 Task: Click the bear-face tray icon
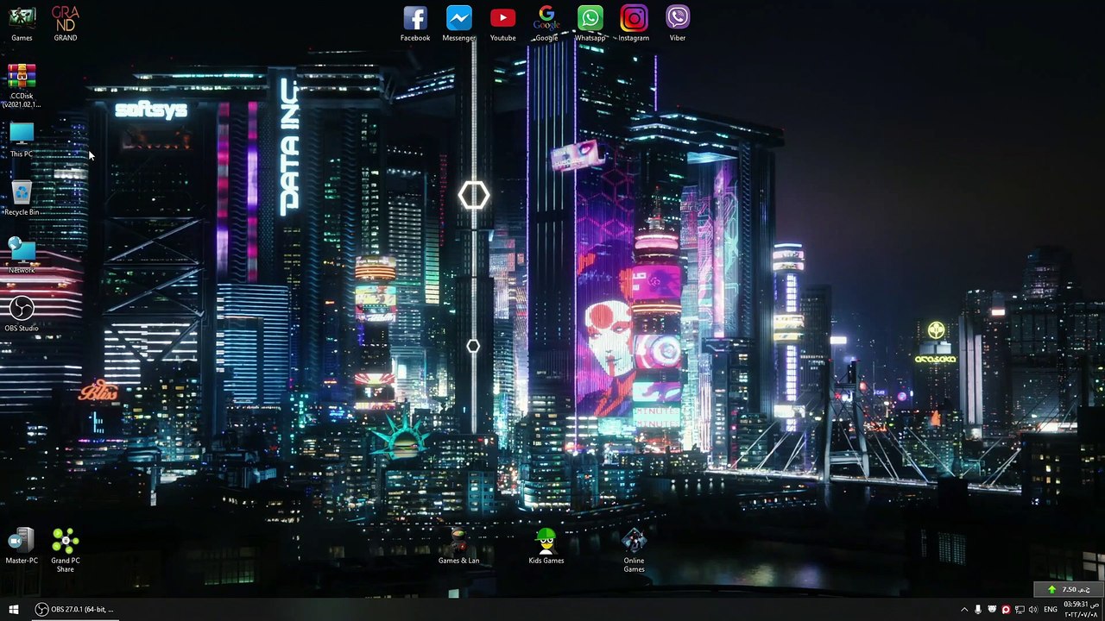[992, 610]
